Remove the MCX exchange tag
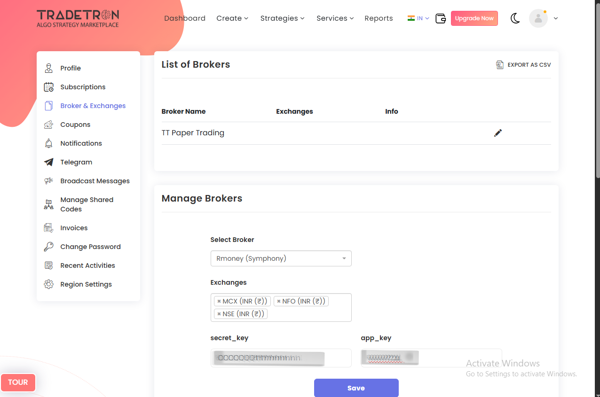 219,301
